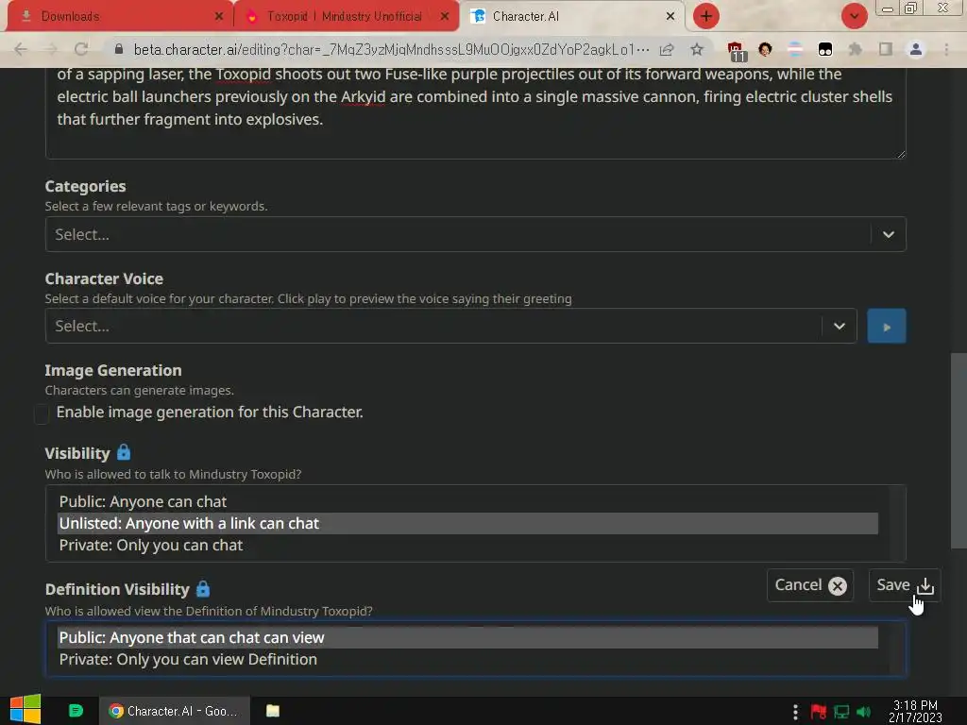Screen dimensions: 967x725
Task: Open the avatar face extension icon
Action: pos(765,49)
